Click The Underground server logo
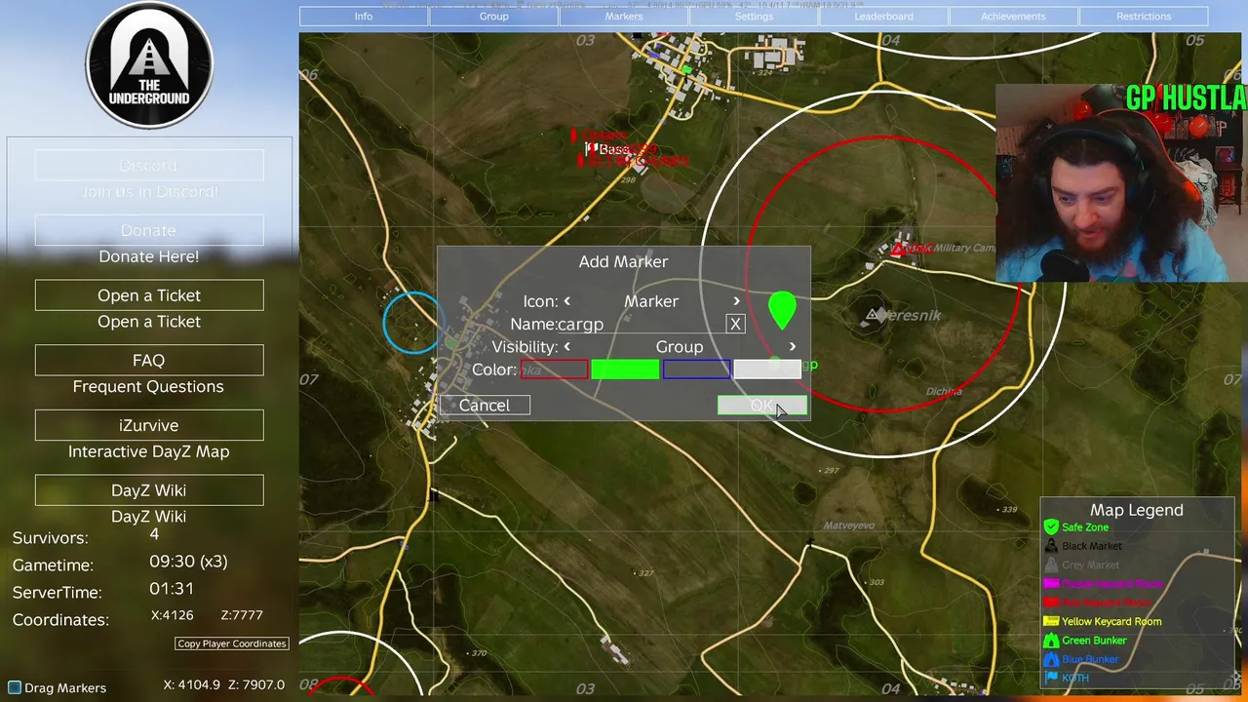The height and width of the screenshot is (702, 1248). coord(149,65)
